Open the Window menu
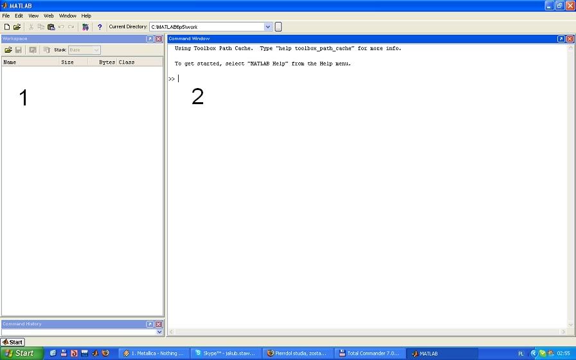Screen dimensions: 576x360 point(67,16)
